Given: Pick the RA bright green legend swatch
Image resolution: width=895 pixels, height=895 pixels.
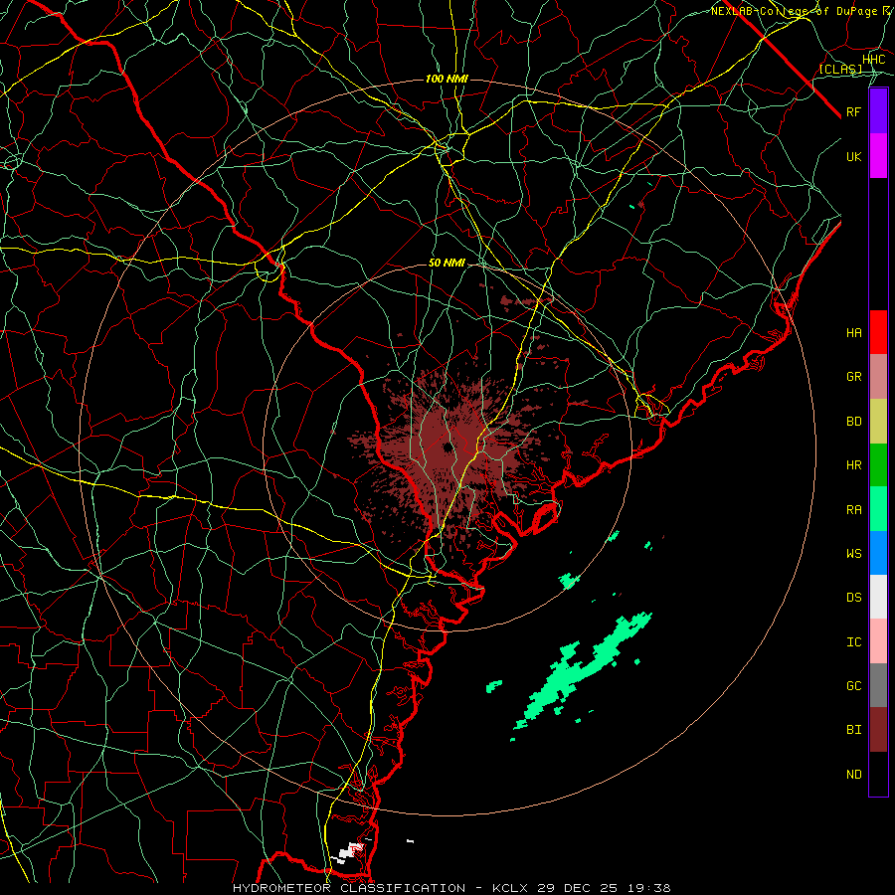Looking at the screenshot, I should tap(878, 509).
